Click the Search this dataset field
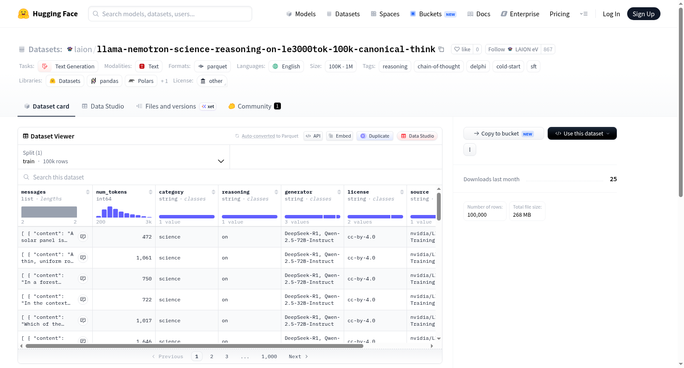 point(230,177)
